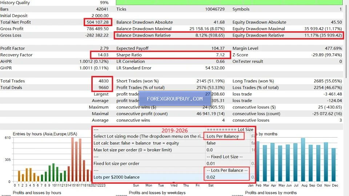Click the average consecutive wins value 4
349x196 pixels.
223,120
